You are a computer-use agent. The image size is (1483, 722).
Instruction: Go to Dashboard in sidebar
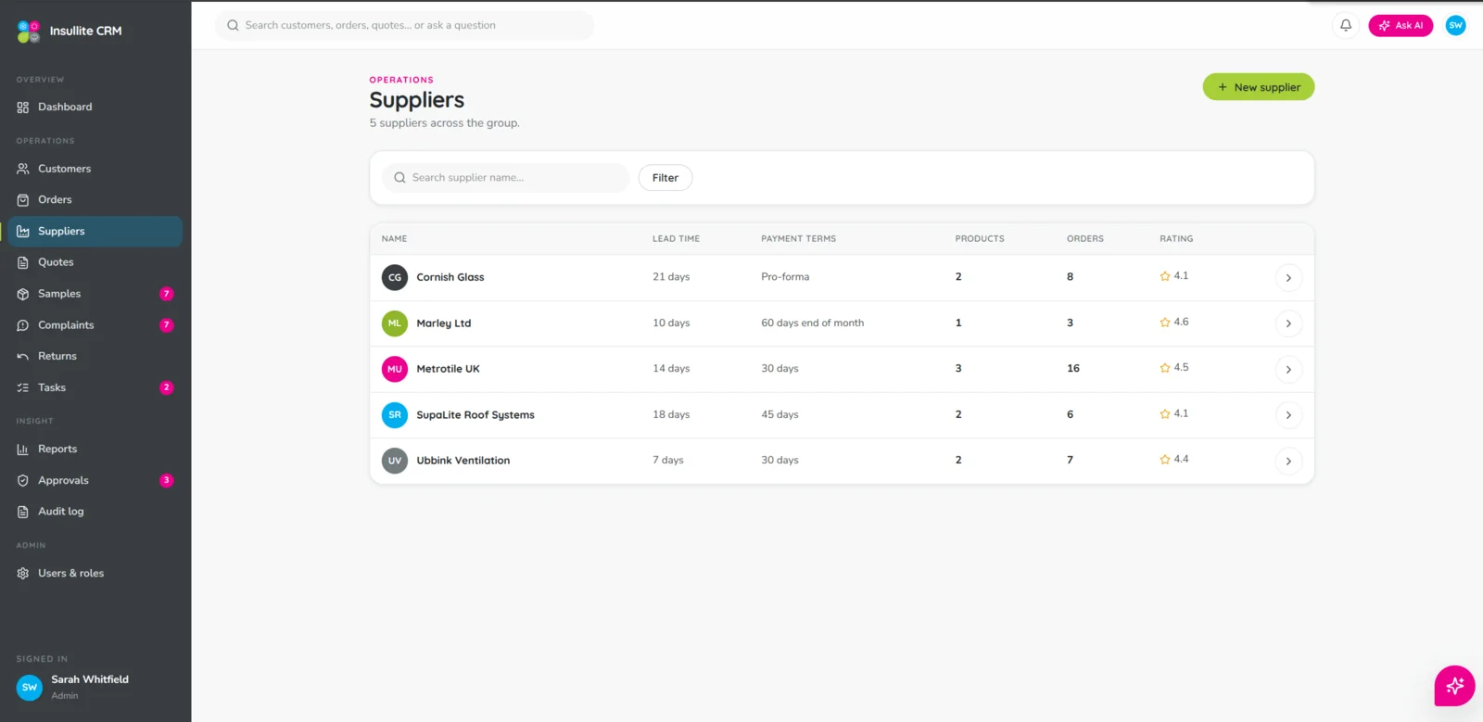coord(95,108)
